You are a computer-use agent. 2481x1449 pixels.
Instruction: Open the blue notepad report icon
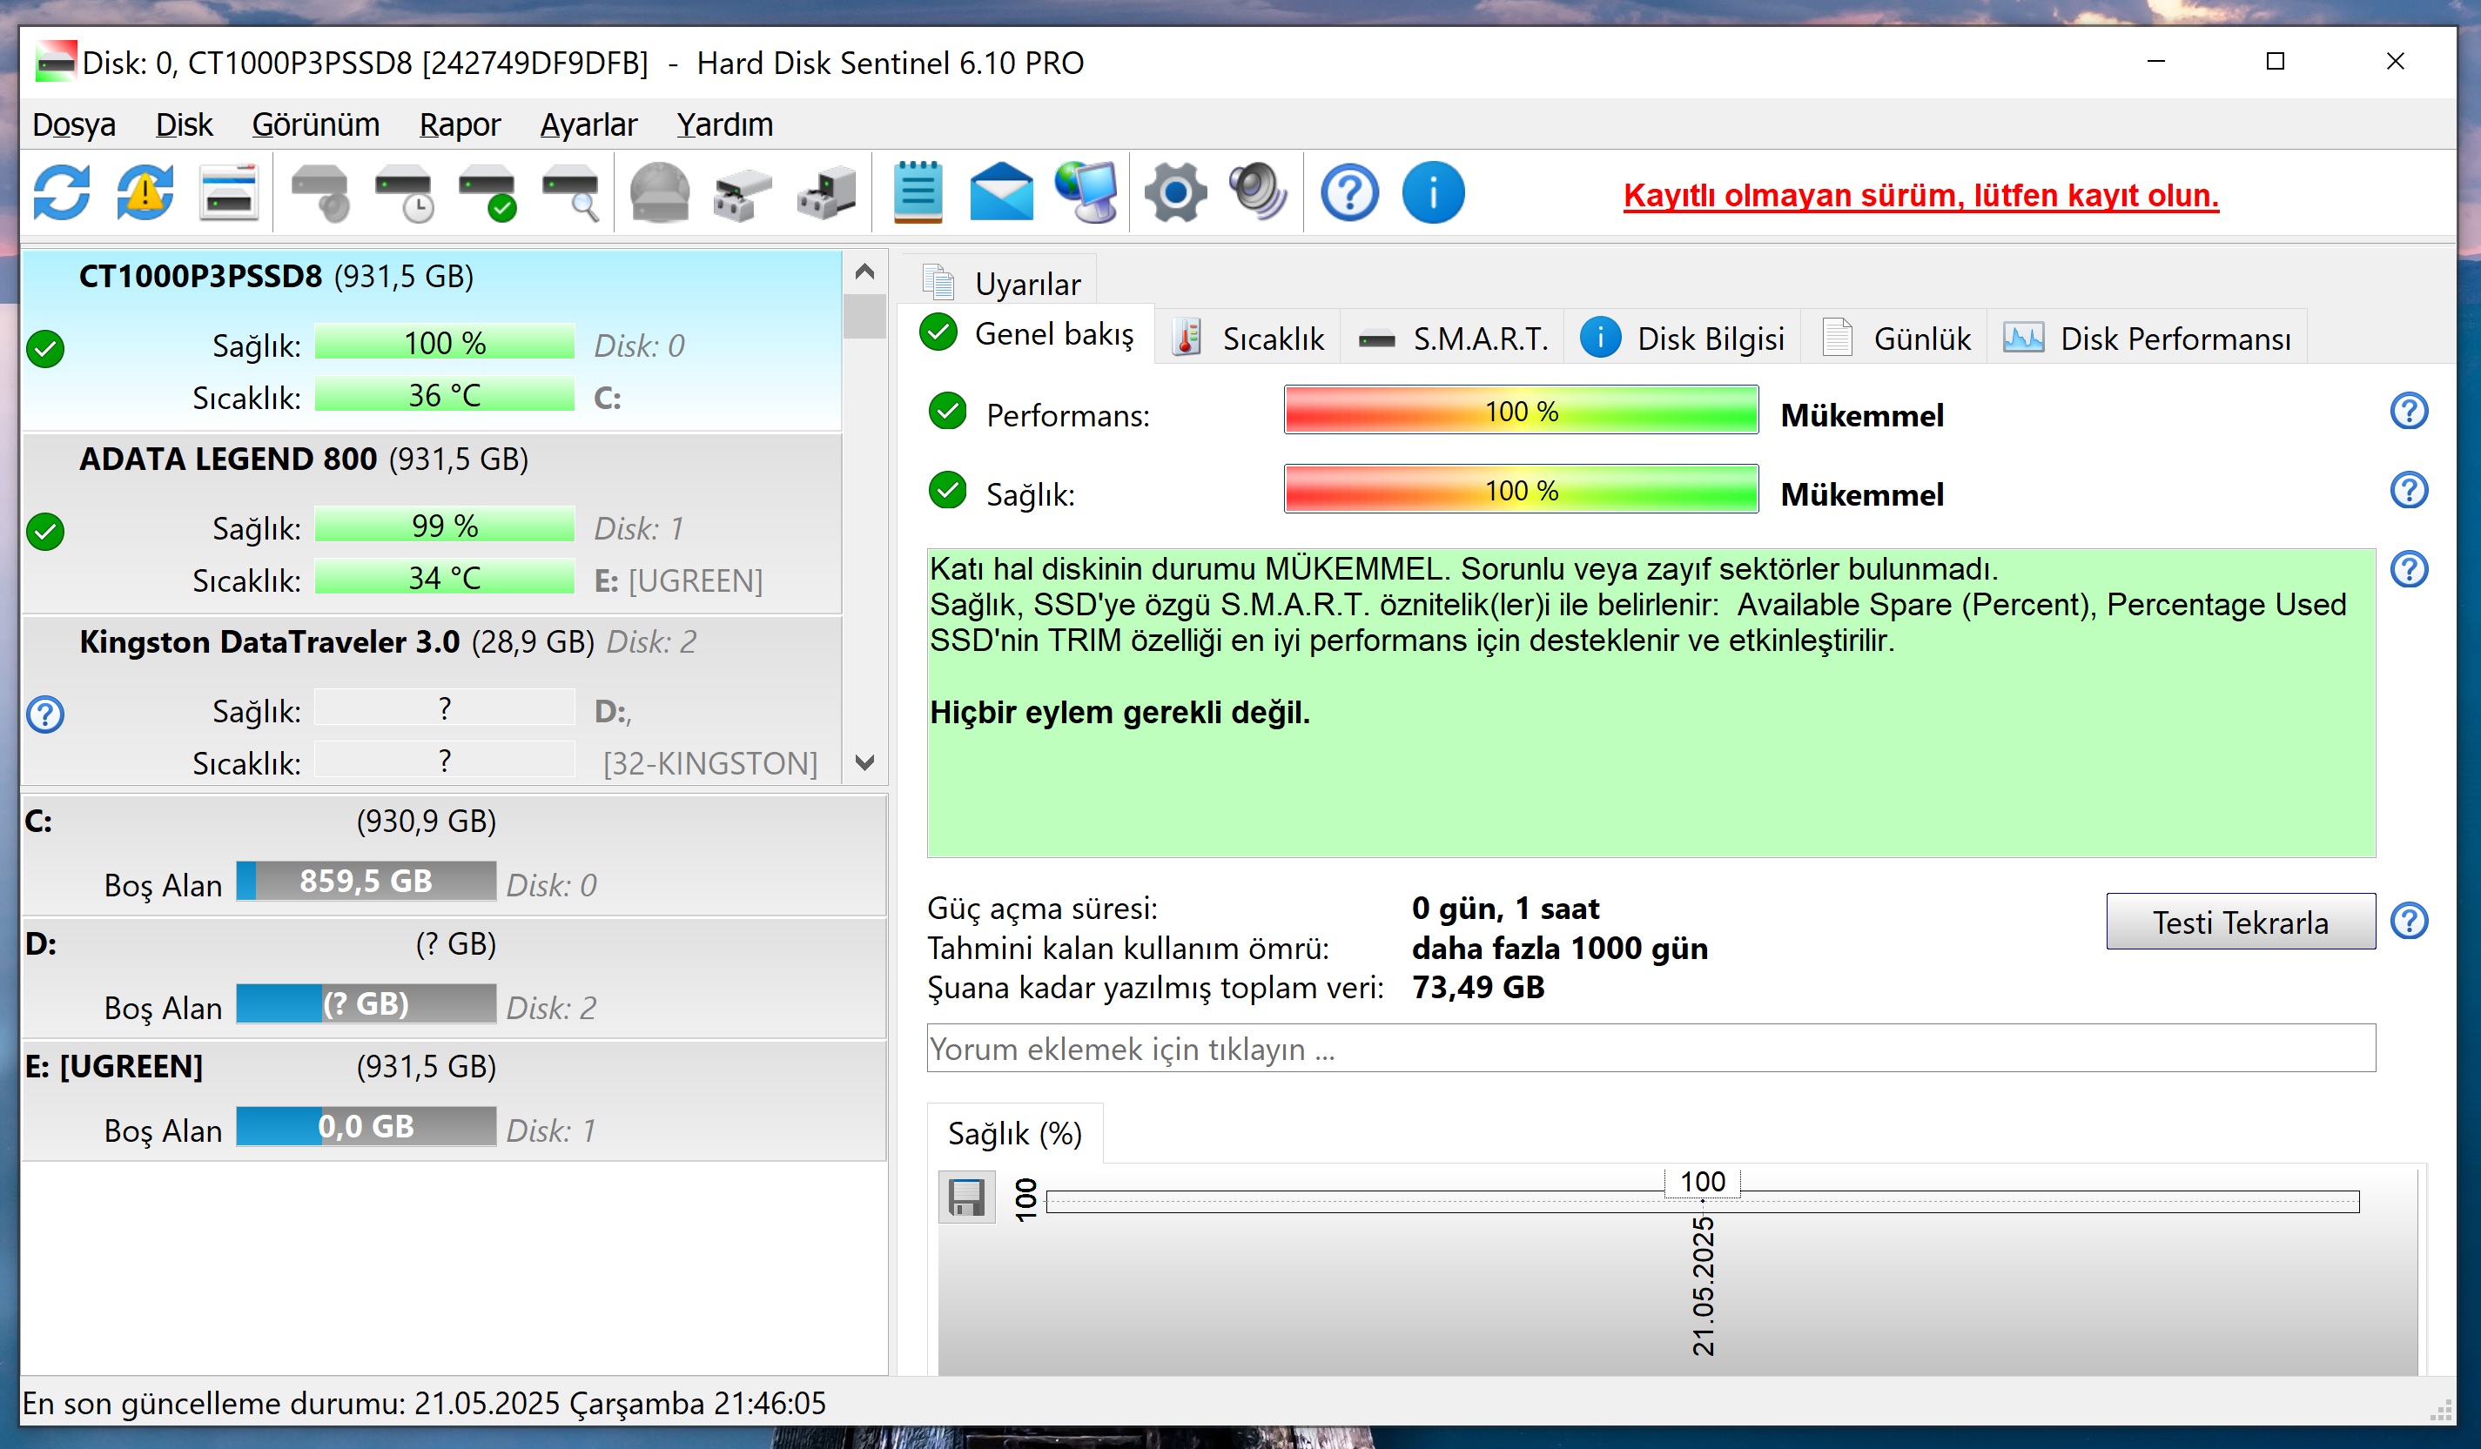[x=918, y=192]
